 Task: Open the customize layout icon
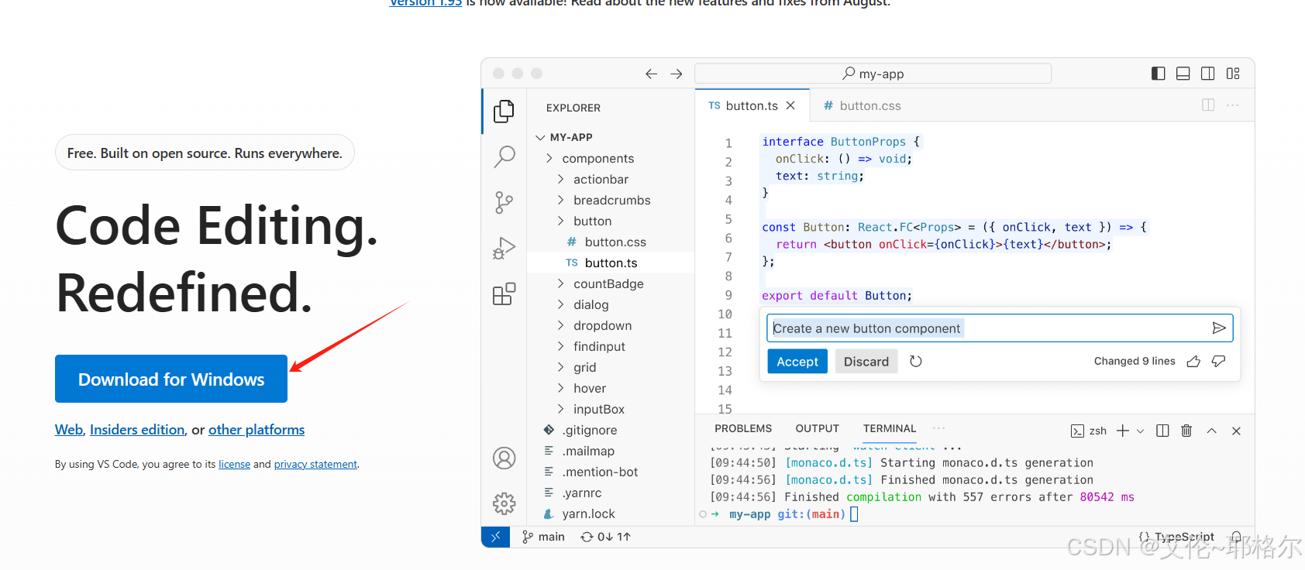[1233, 74]
